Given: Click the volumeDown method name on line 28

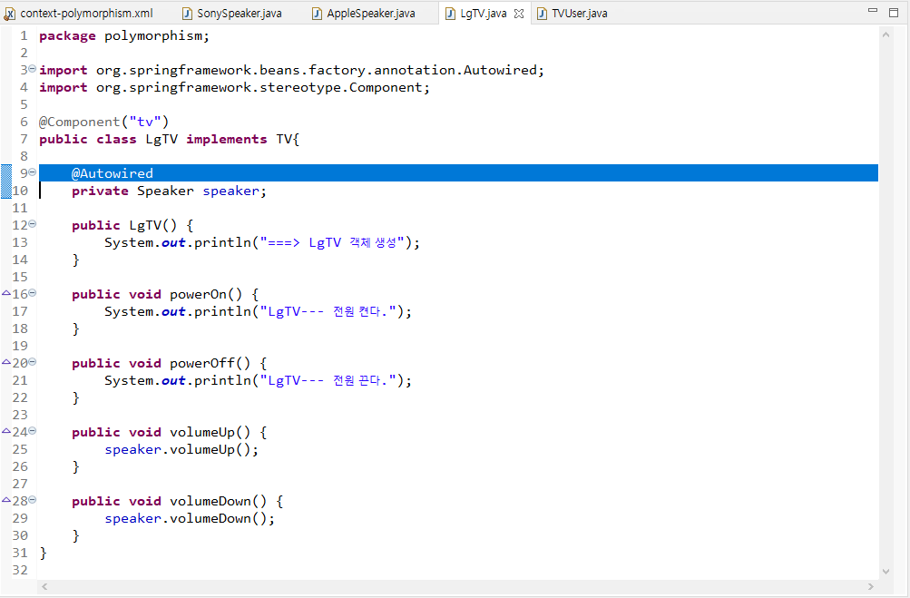Looking at the screenshot, I should coord(210,502).
